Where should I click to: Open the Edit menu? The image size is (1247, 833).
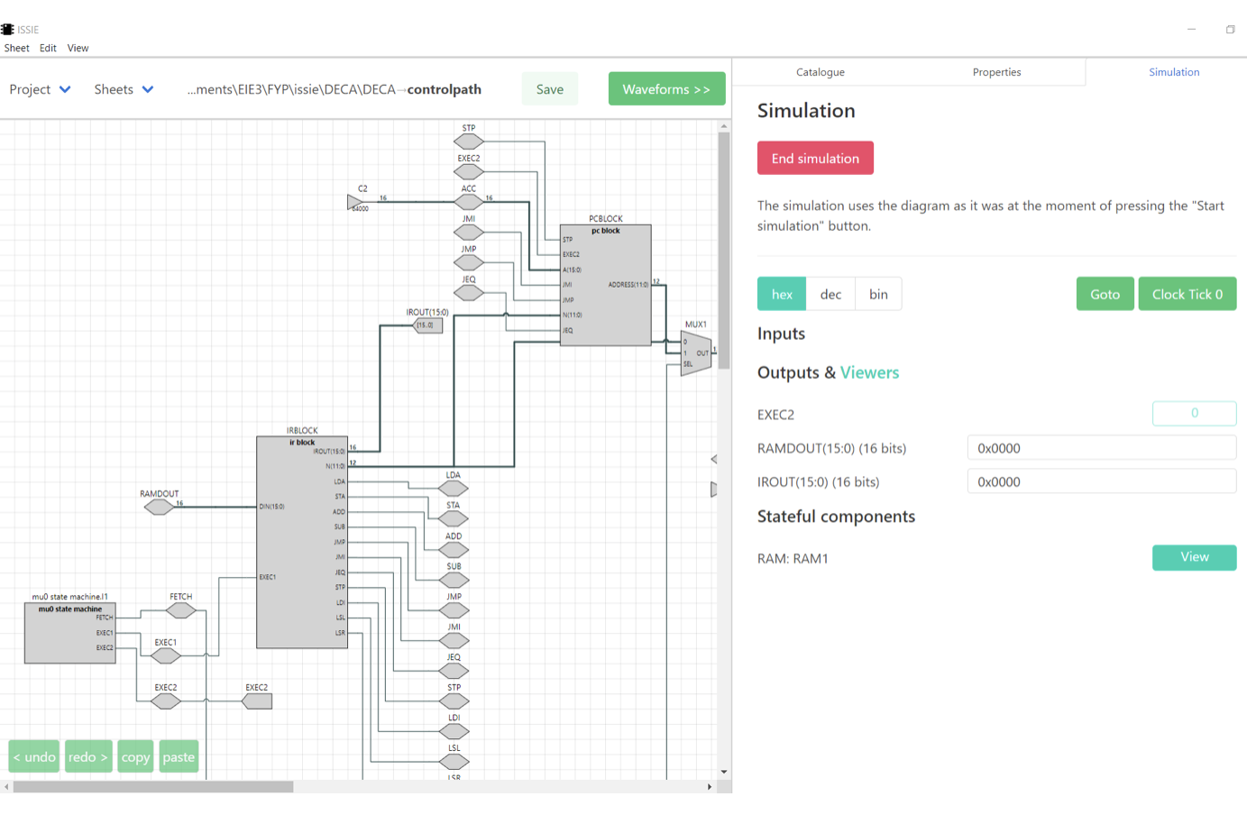(x=48, y=48)
